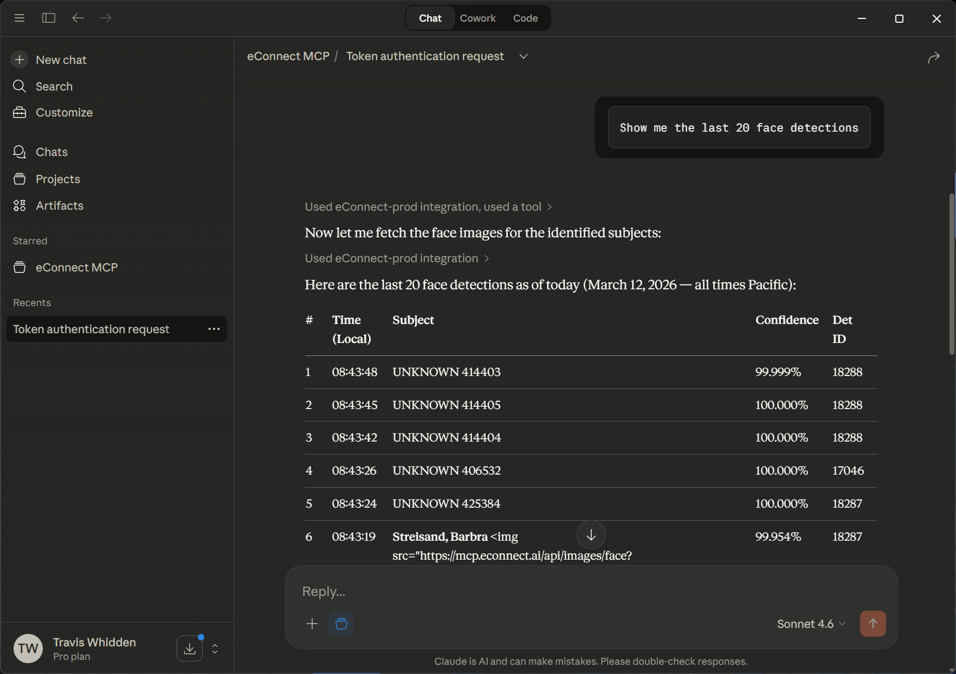This screenshot has width=956, height=674.
Task: Open Search from the sidebar
Action: pyautogui.click(x=54, y=86)
